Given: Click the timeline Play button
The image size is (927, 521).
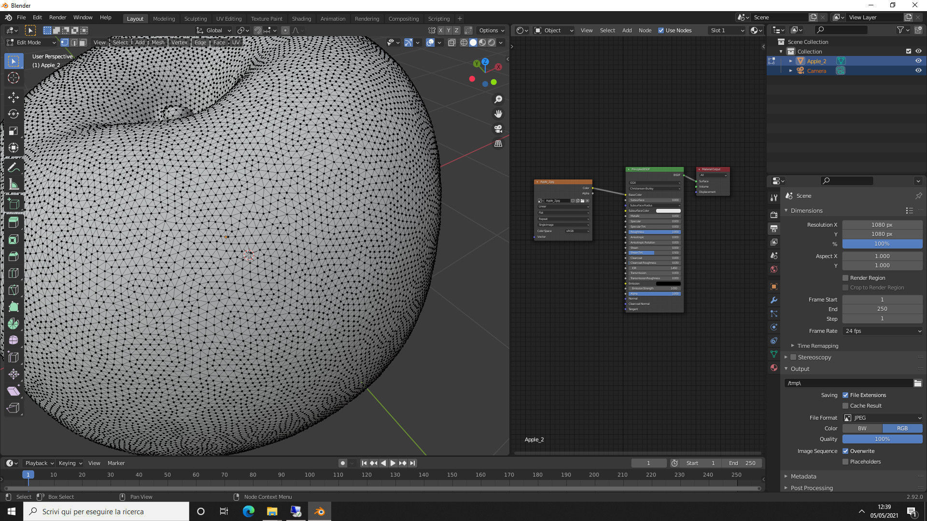Looking at the screenshot, I should [x=393, y=463].
